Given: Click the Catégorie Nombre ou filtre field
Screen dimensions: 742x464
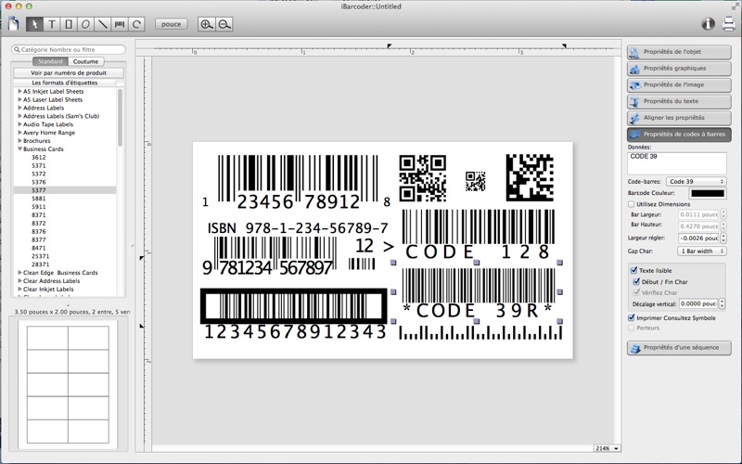Looking at the screenshot, I should tap(69, 49).
